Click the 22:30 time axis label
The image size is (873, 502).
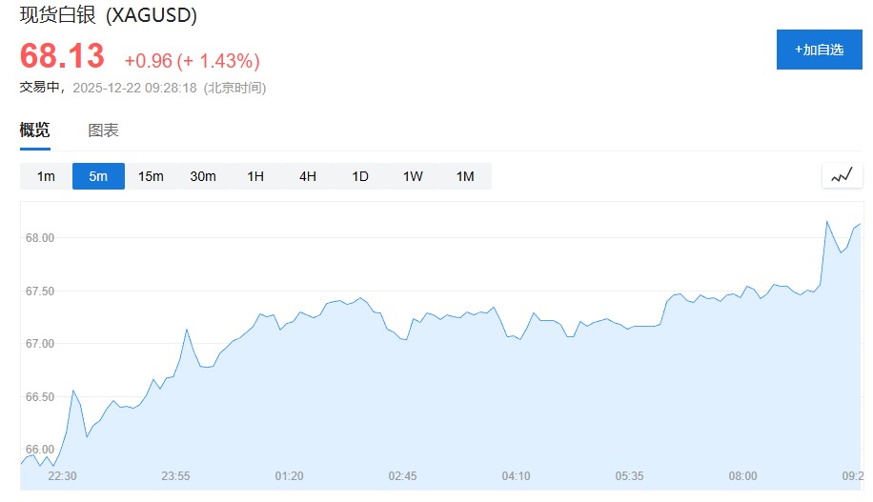62,475
